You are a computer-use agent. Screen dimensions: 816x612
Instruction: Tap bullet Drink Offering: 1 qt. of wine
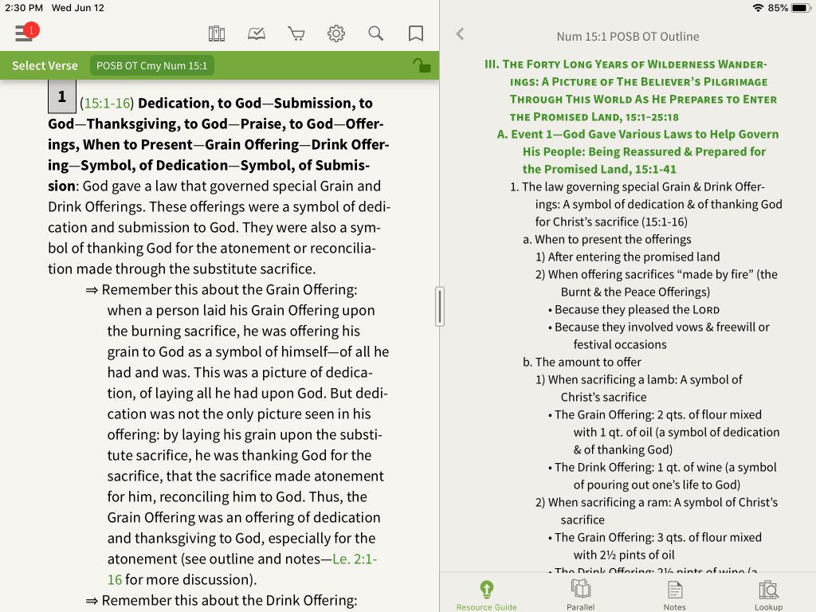662,476
